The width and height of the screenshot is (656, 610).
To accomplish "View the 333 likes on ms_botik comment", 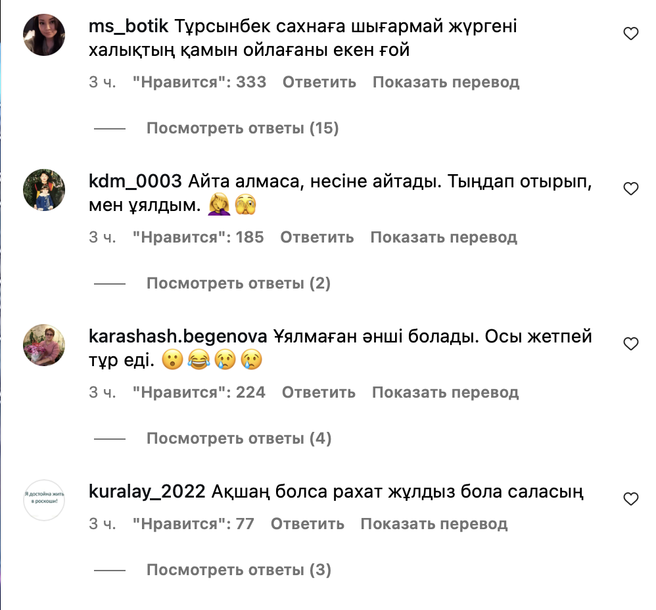I will pos(199,82).
